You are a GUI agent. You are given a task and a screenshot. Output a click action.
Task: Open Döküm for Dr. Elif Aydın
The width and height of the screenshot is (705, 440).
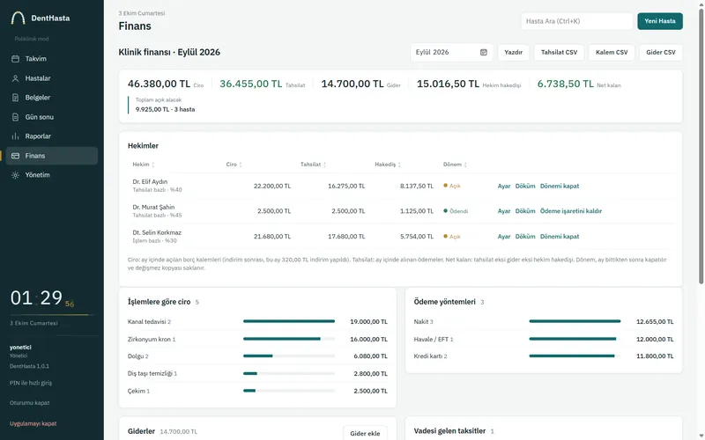point(525,186)
